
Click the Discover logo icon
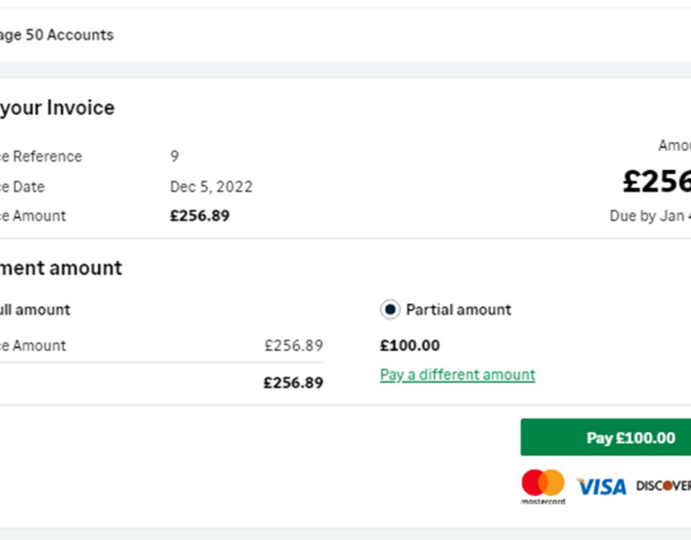(x=663, y=486)
